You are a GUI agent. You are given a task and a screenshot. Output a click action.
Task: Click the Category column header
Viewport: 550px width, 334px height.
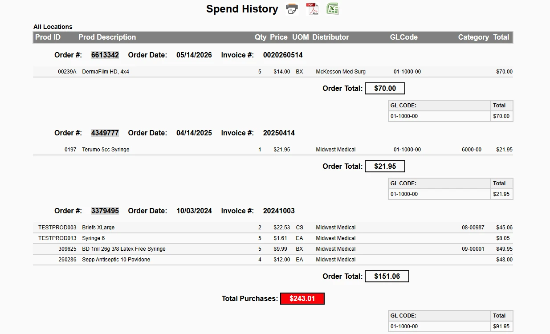(473, 37)
